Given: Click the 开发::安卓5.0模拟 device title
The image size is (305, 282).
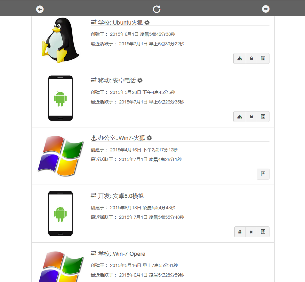Looking at the screenshot, I should [x=121, y=196].
